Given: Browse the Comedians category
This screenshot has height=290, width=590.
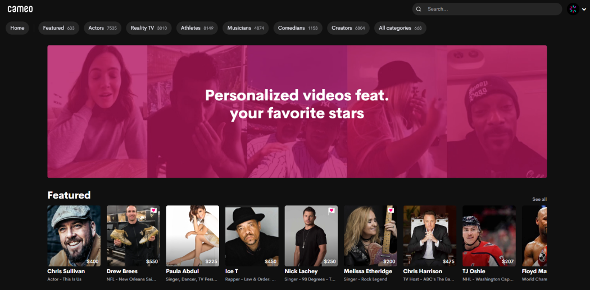Looking at the screenshot, I should click(x=298, y=28).
